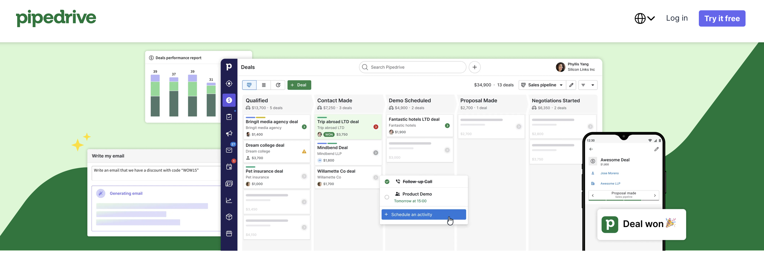Viewport: 764px width, 267px height.
Task: Click warning icon on Dream college deal
Action: 304,151
